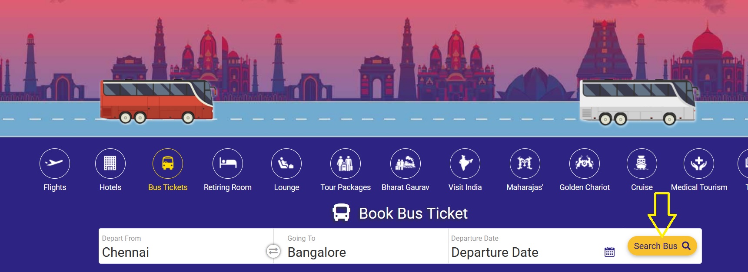The image size is (748, 272).
Task: Open the Medical Tourism icon
Action: [x=699, y=164]
